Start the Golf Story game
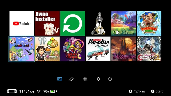Image resolution: width=171 pixels, height=96 pixels. [x=123, y=23]
